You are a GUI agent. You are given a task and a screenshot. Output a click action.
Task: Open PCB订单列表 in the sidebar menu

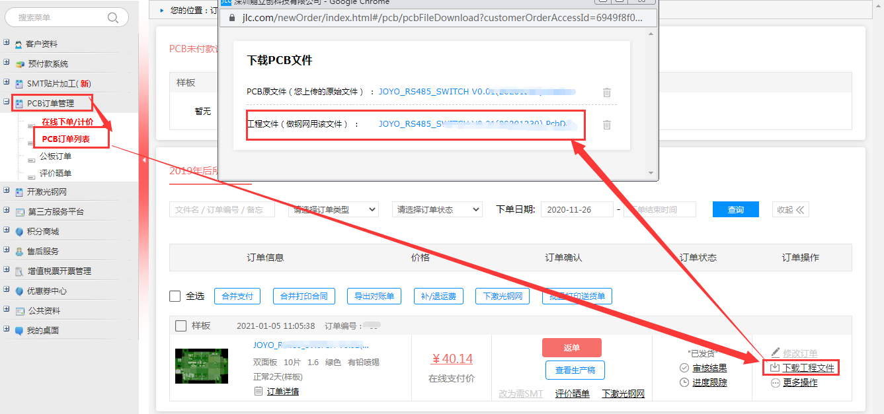pyautogui.click(x=65, y=139)
